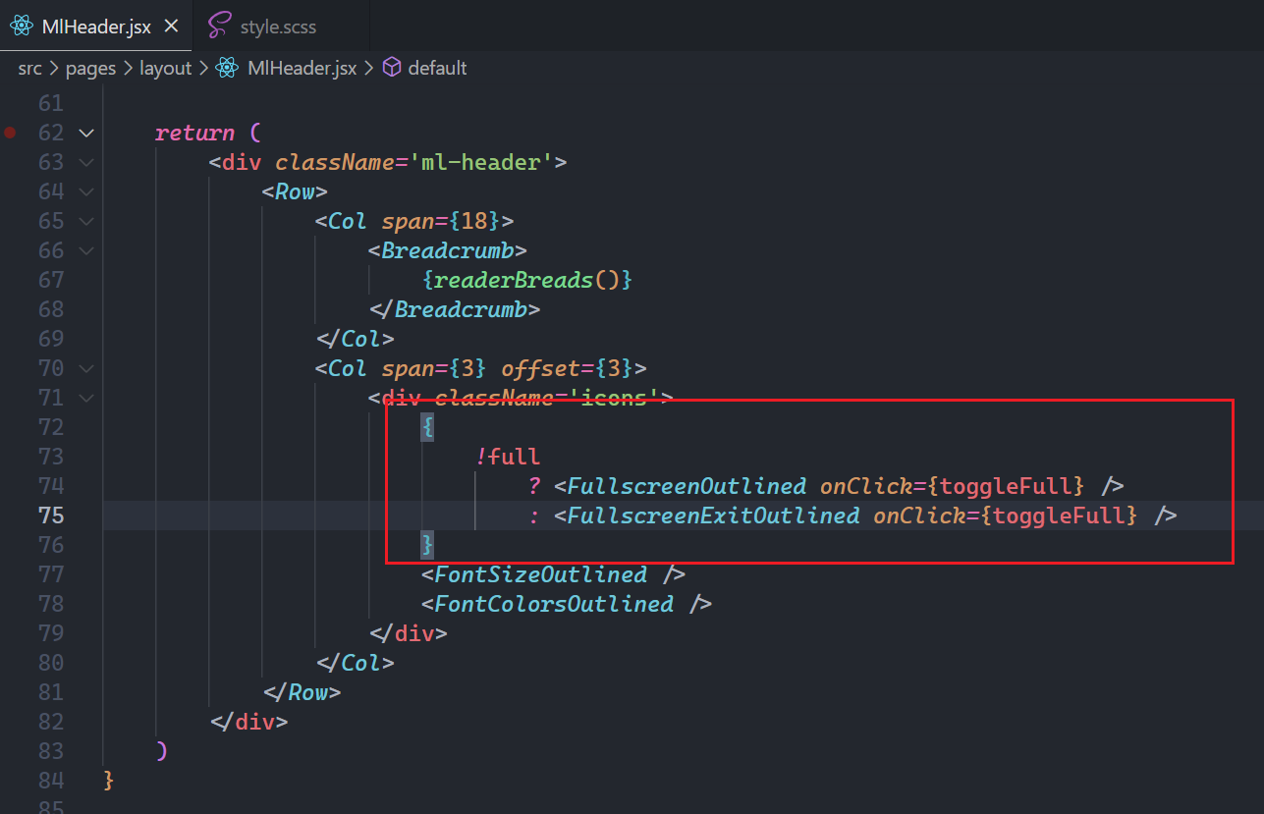Click the 'return' keyword on line 62

(194, 133)
